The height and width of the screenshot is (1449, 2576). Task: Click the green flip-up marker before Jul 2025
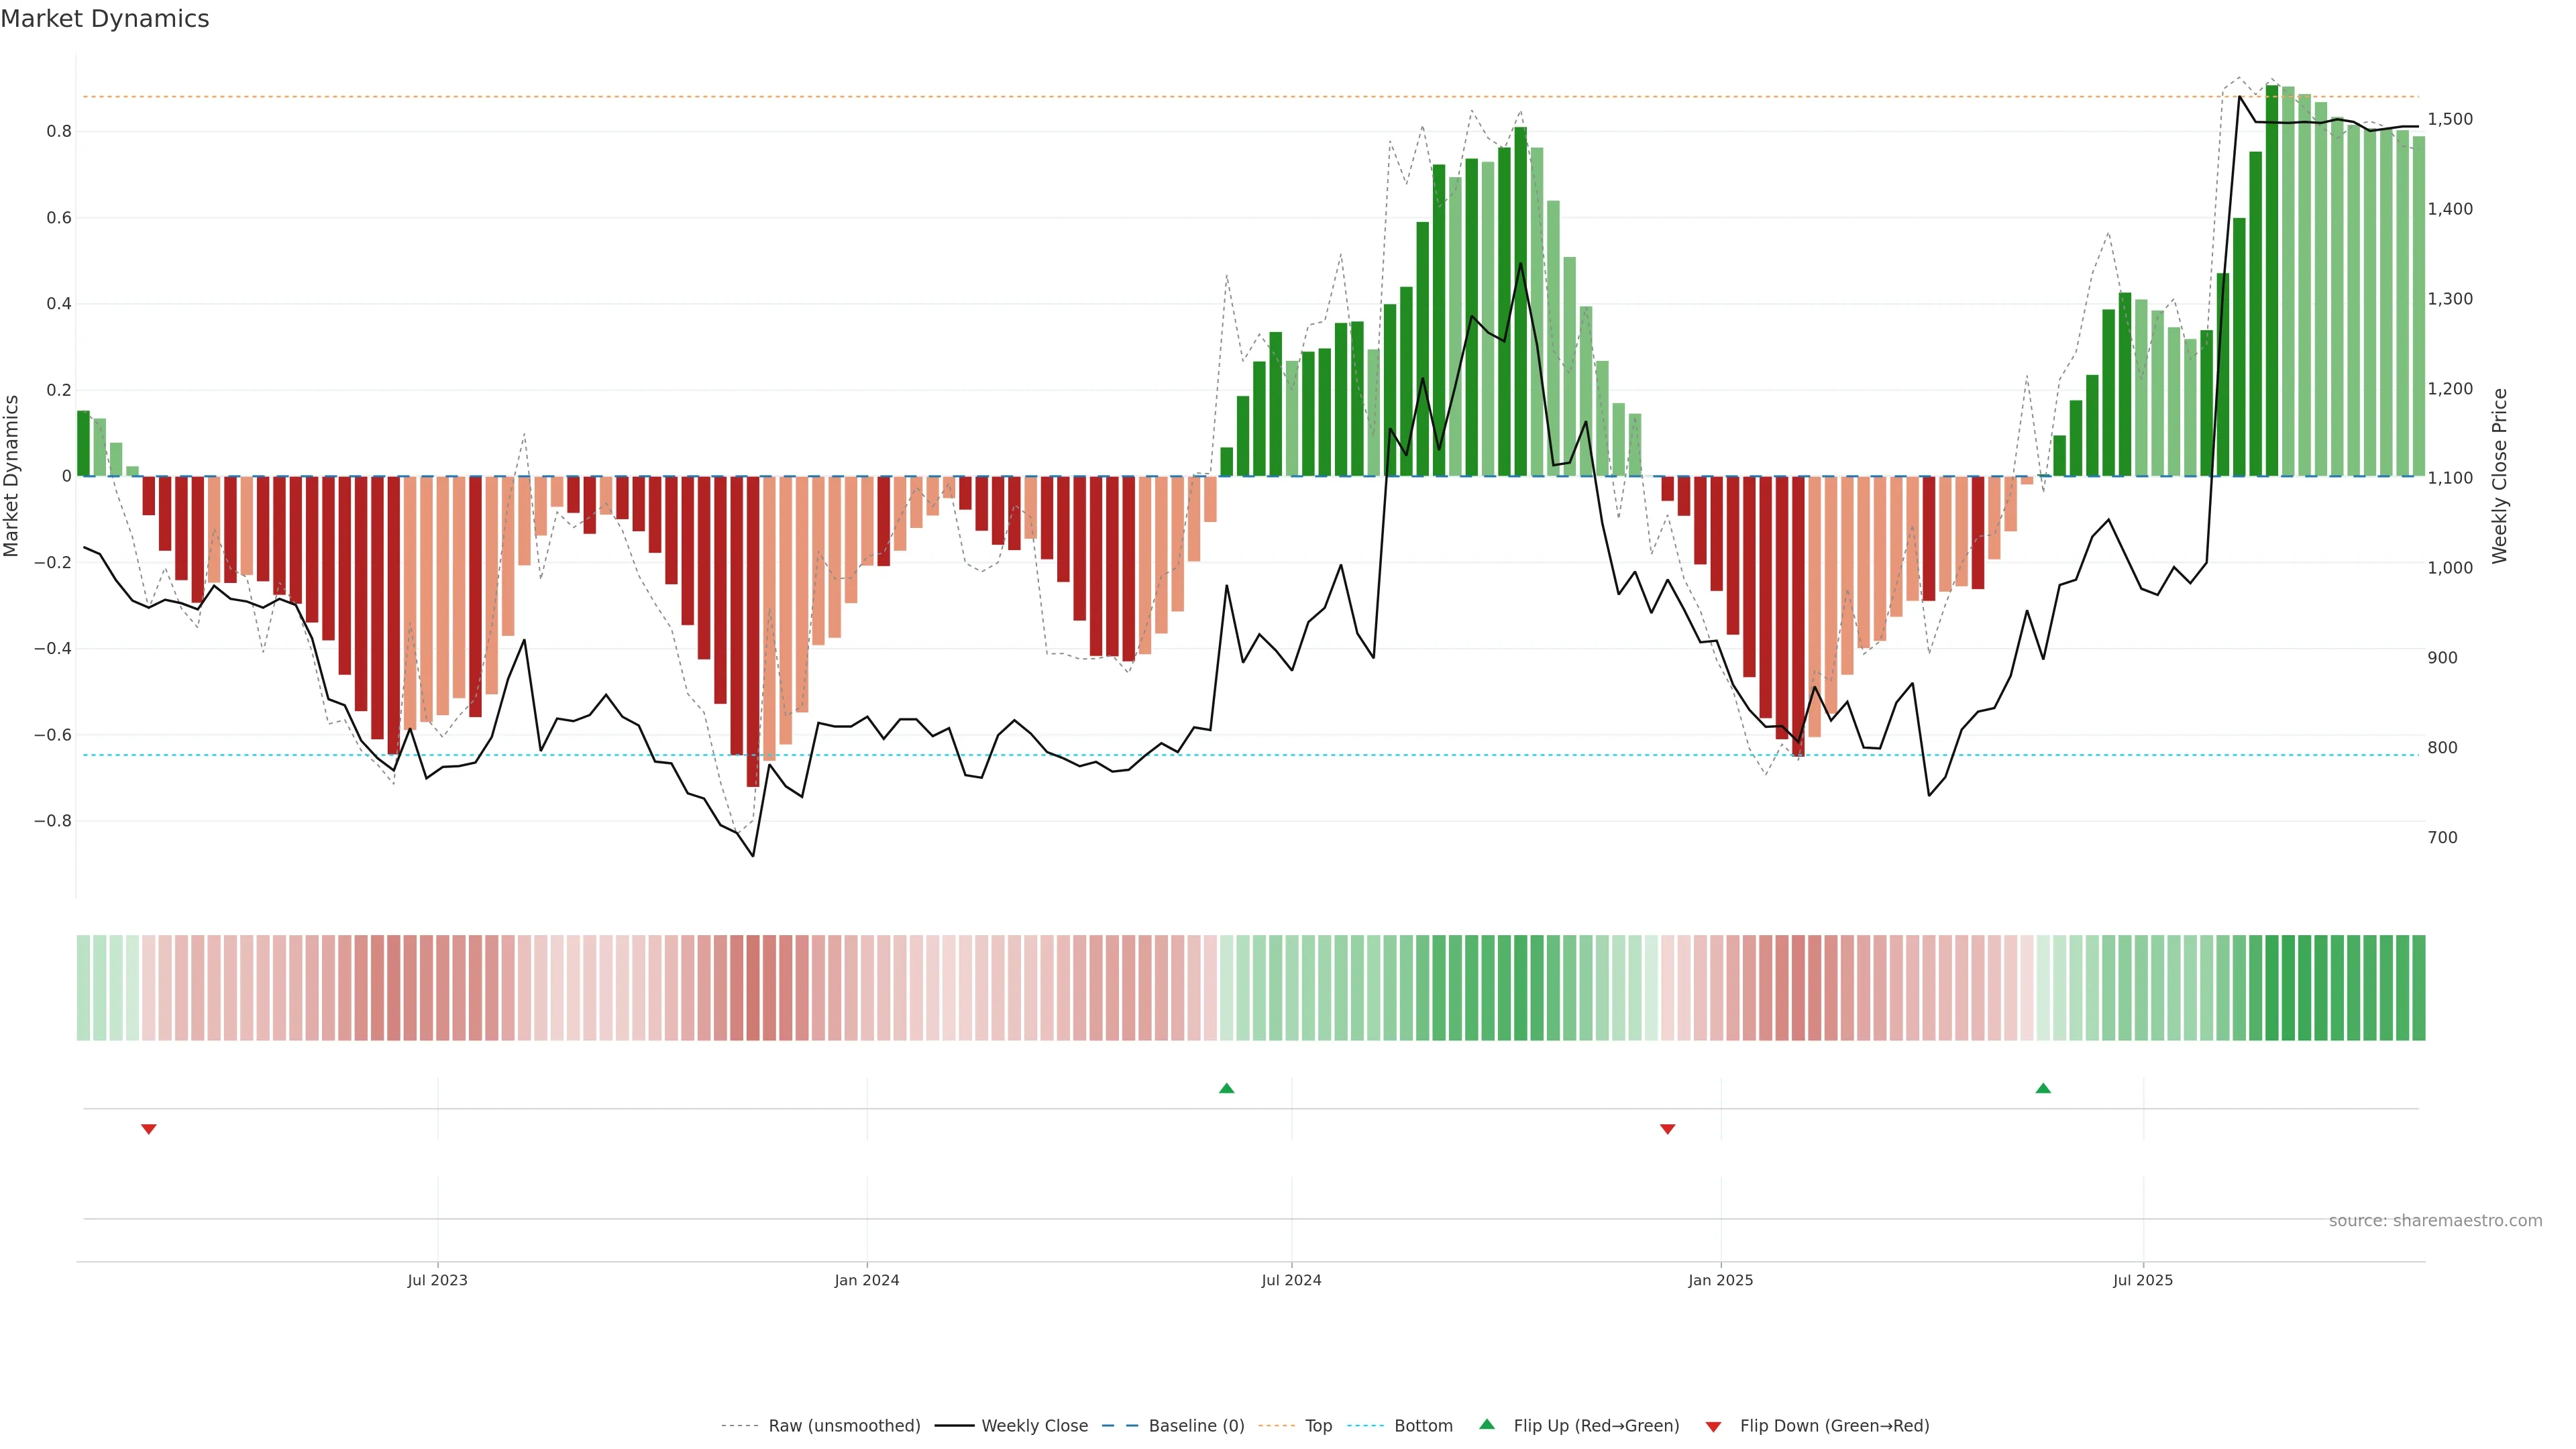2043,1088
